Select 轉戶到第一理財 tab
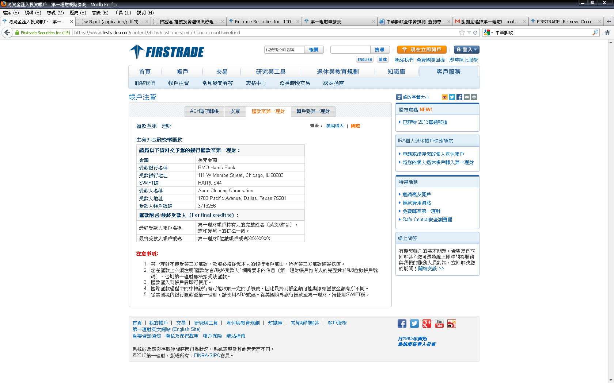Image resolution: width=614 pixels, height=383 pixels. click(313, 111)
